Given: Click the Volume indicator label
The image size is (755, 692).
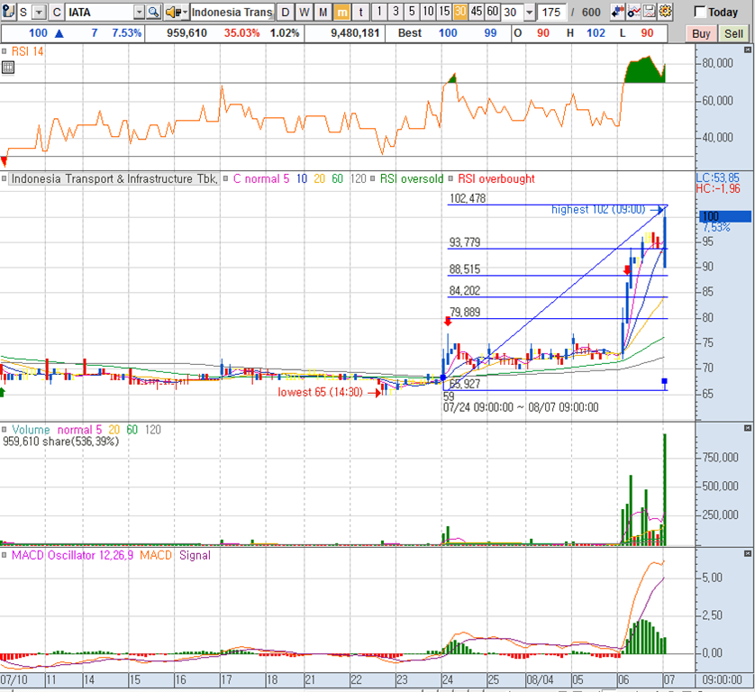Looking at the screenshot, I should tap(31, 430).
